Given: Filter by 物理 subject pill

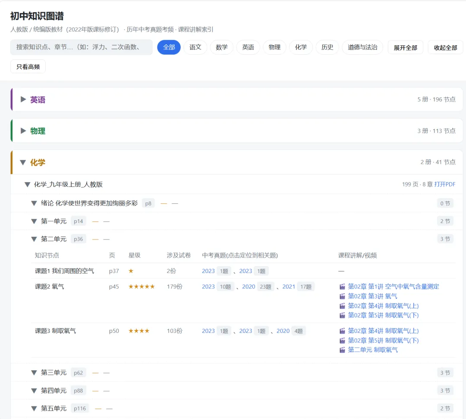Looking at the screenshot, I should click(274, 47).
